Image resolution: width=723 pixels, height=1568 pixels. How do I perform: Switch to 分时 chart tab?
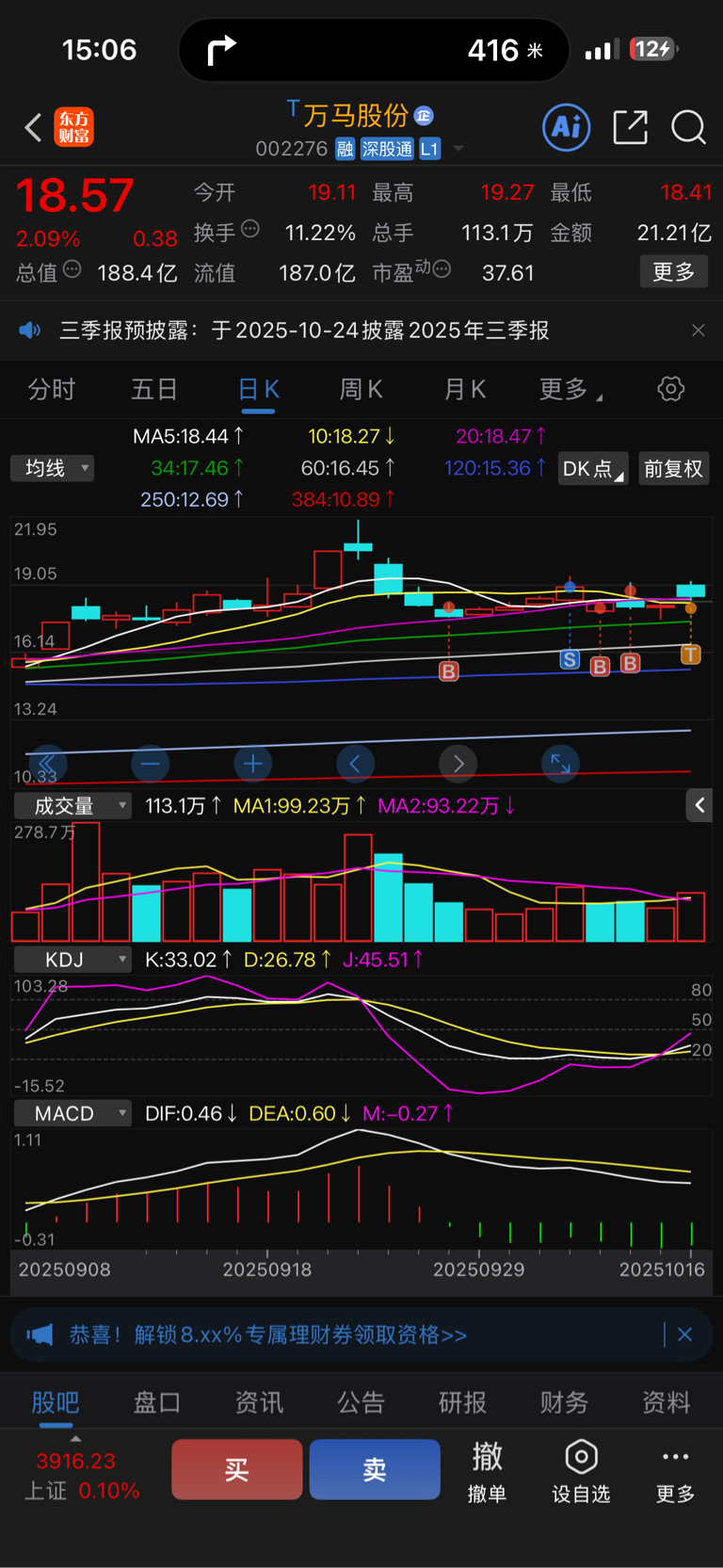[x=52, y=389]
